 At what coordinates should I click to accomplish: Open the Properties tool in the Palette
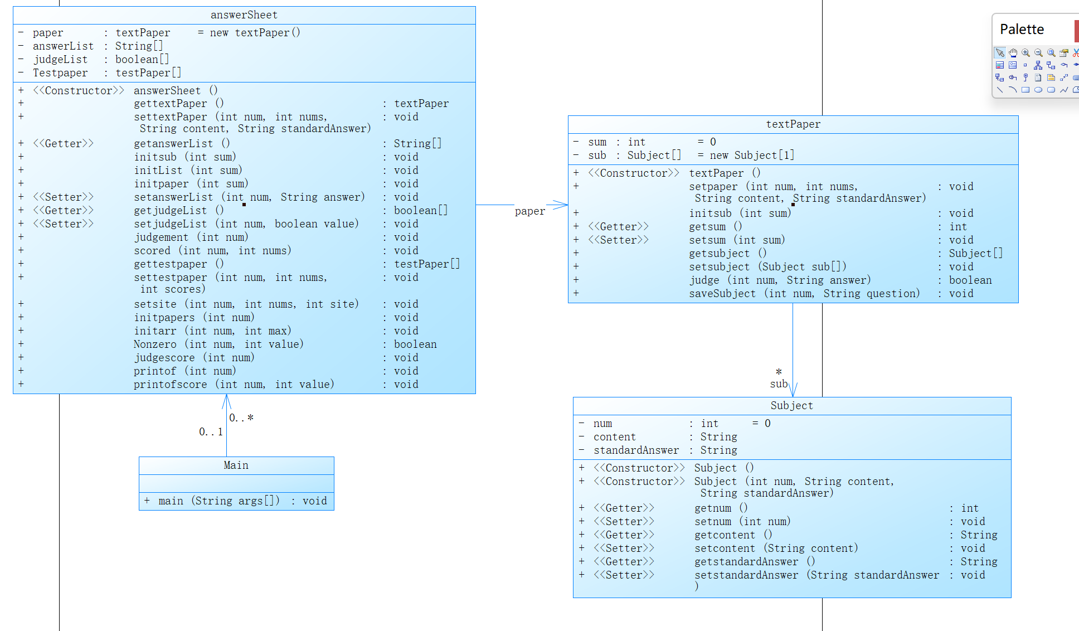click(x=1063, y=52)
